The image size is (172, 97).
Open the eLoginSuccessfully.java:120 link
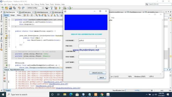tap(68, 88)
